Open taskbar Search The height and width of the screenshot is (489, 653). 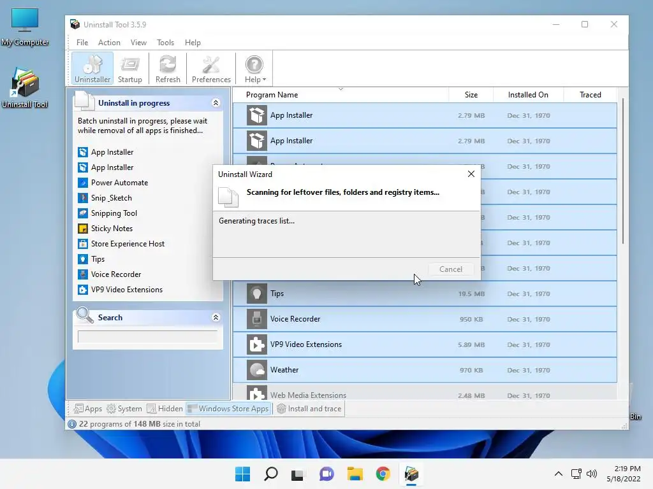tap(270, 474)
